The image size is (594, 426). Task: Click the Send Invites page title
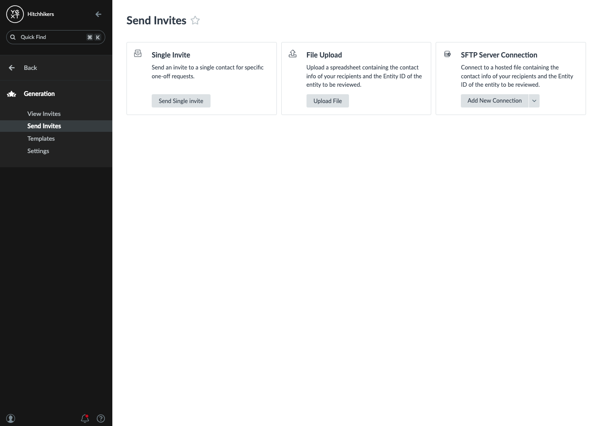pos(157,20)
